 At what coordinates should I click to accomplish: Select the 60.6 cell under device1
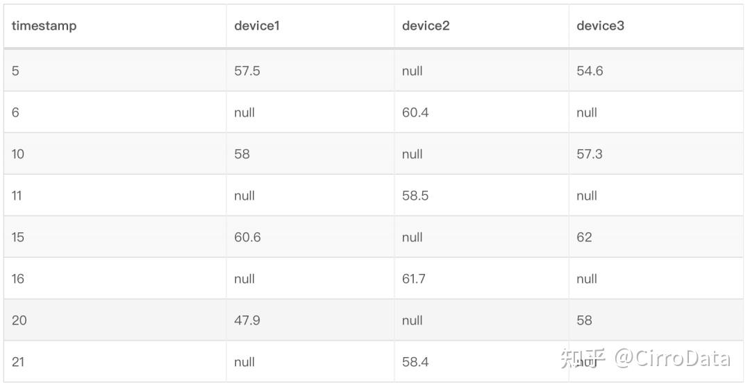point(247,237)
